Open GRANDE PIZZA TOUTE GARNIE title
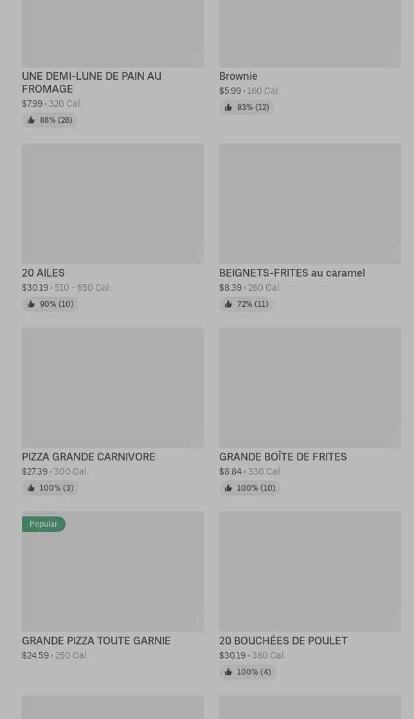 (96, 641)
